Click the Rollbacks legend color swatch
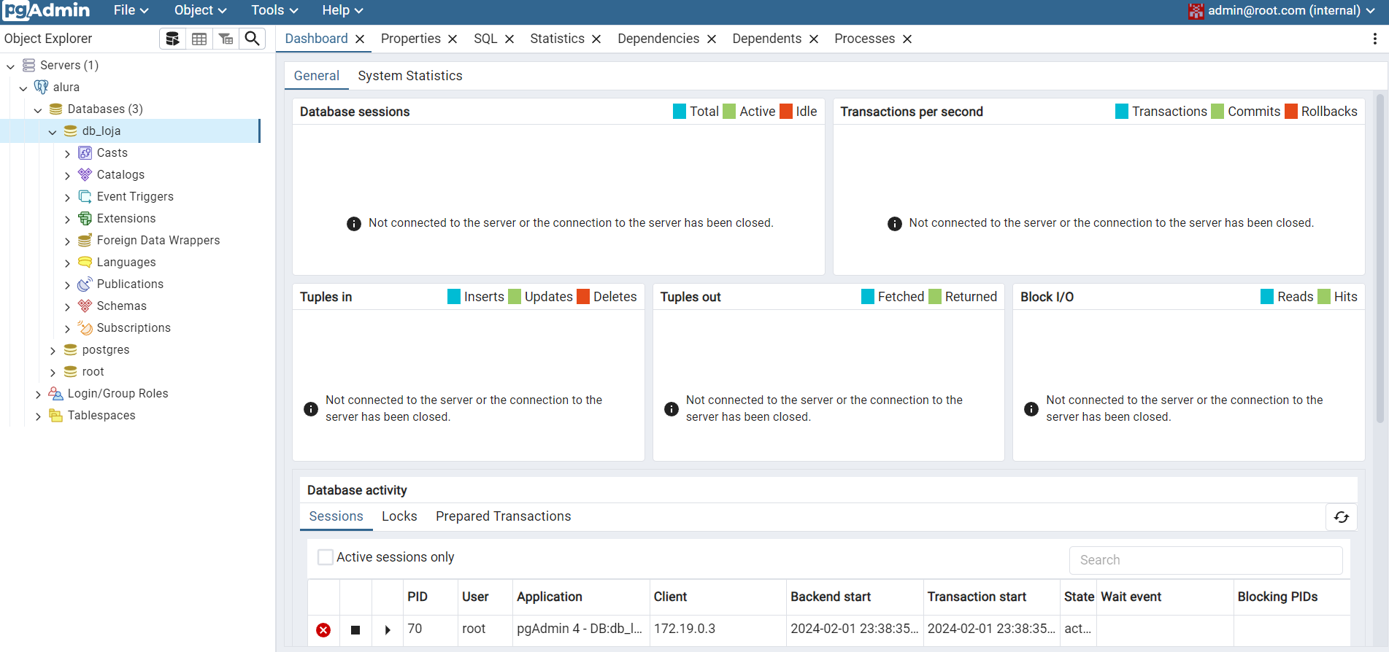The width and height of the screenshot is (1389, 652). [1290, 112]
